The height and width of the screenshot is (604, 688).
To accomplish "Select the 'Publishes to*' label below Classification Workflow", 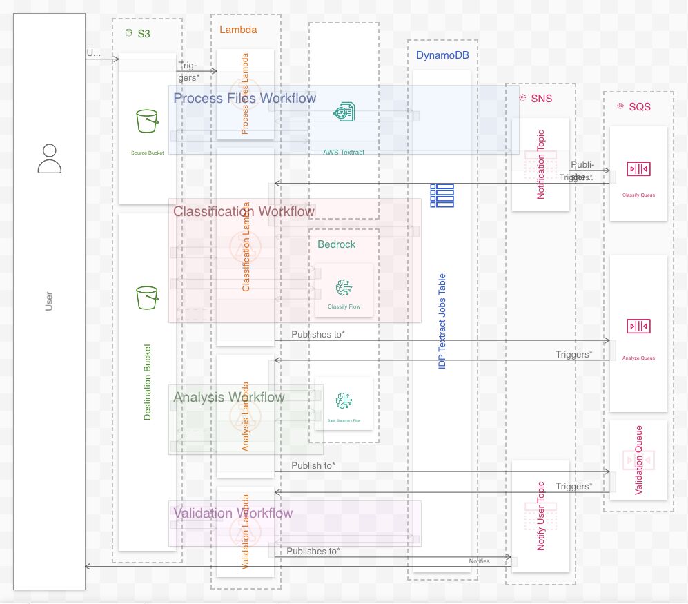I will click(x=318, y=334).
